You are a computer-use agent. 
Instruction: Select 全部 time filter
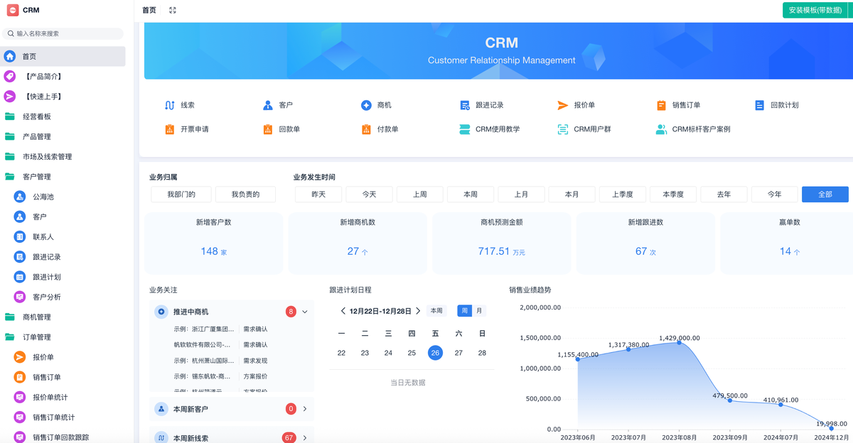pos(825,195)
